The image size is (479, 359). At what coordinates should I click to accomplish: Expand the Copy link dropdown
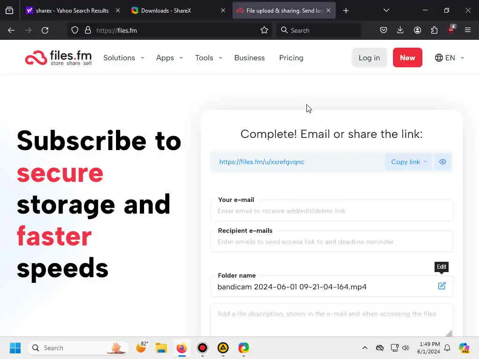(409, 162)
